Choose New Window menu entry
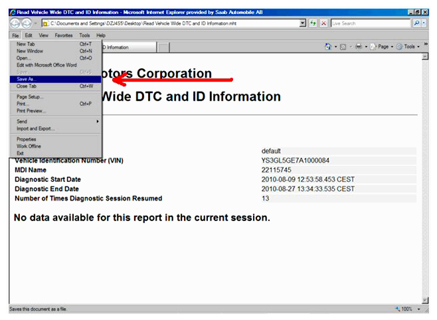 tap(56, 51)
